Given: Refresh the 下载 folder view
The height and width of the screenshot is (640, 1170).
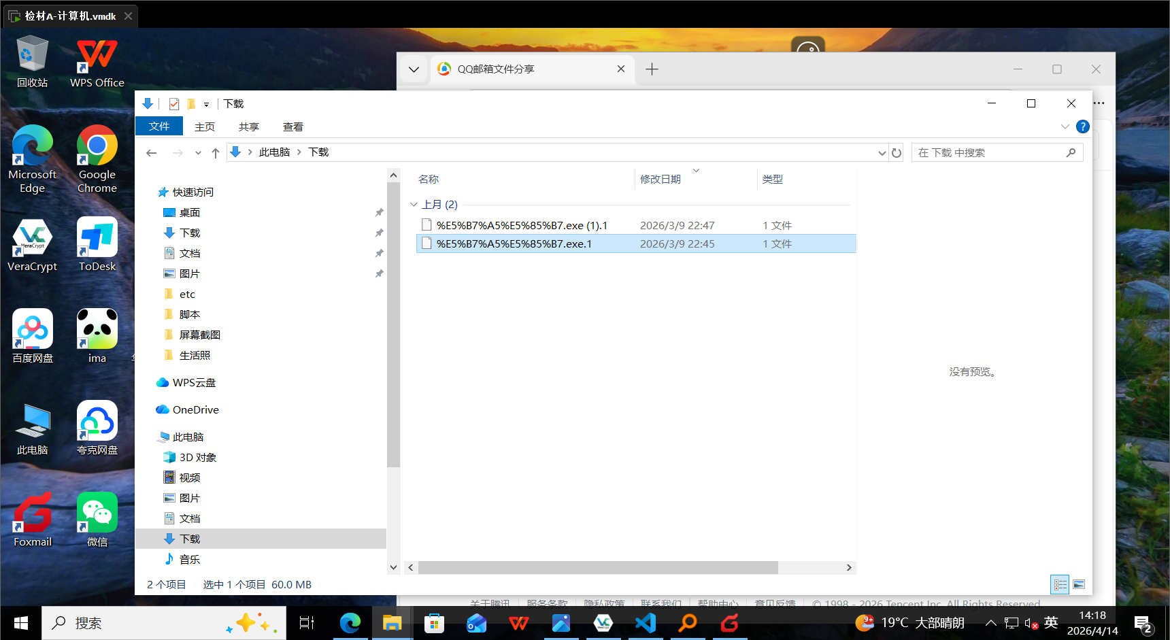Looking at the screenshot, I should click(897, 153).
